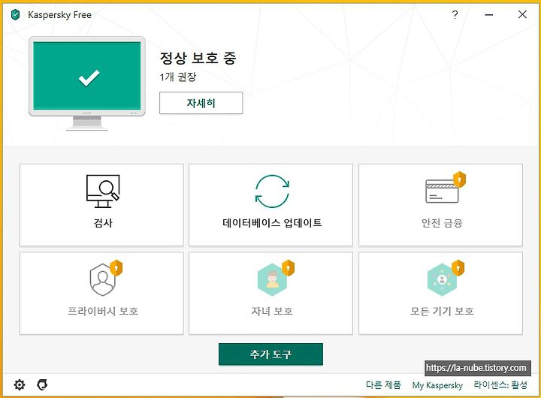
Task: Click the 검사 scan monitor icon
Action: [x=103, y=191]
